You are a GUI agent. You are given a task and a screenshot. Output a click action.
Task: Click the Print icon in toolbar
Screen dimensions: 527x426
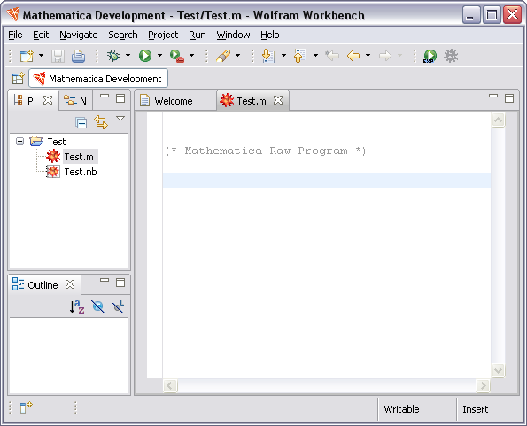78,56
